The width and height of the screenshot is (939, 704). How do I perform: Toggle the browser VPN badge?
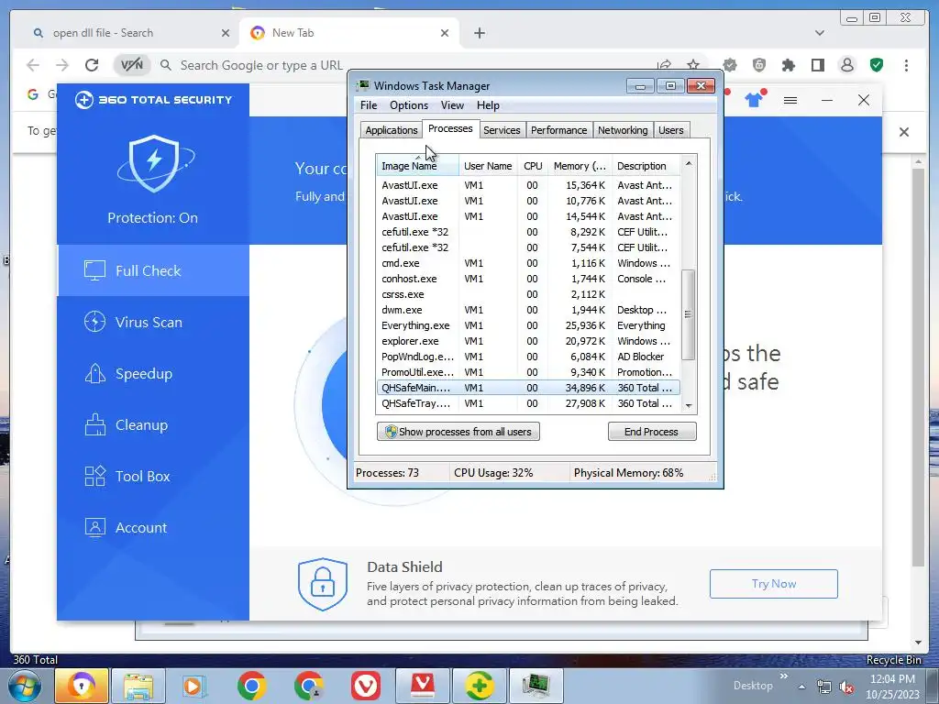132,65
